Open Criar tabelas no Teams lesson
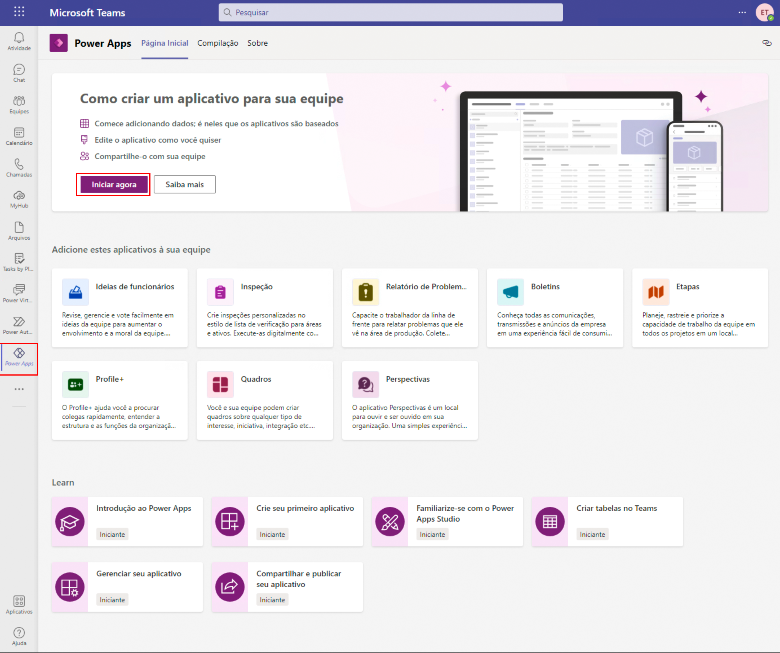The width and height of the screenshot is (780, 653). 607,521
